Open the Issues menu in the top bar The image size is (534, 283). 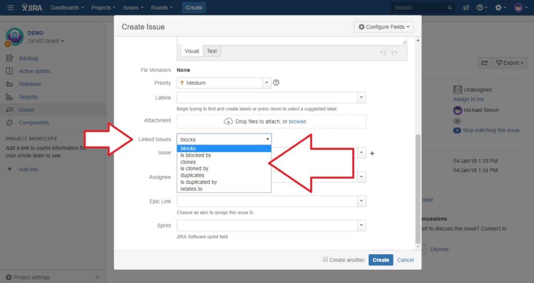133,7
